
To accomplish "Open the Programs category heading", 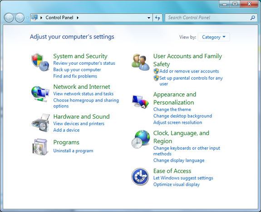I will click(66, 142).
